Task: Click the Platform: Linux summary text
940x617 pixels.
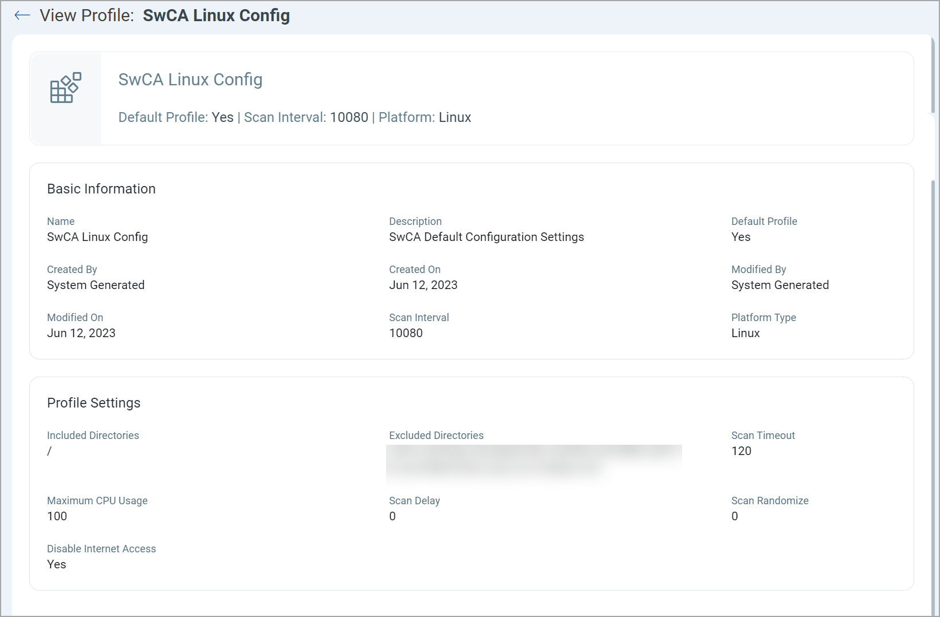Action: pyautogui.click(x=424, y=117)
